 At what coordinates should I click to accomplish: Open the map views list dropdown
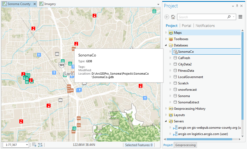tap(158, 4)
